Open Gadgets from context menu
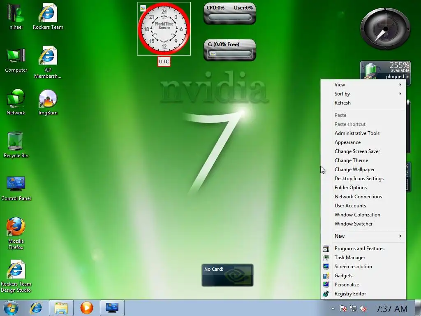This screenshot has width=421, height=316. 363,276
